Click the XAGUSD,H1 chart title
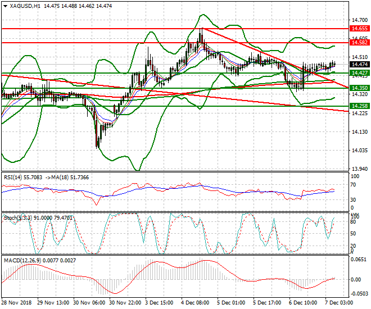The width and height of the screenshot is (371, 309). point(25,6)
